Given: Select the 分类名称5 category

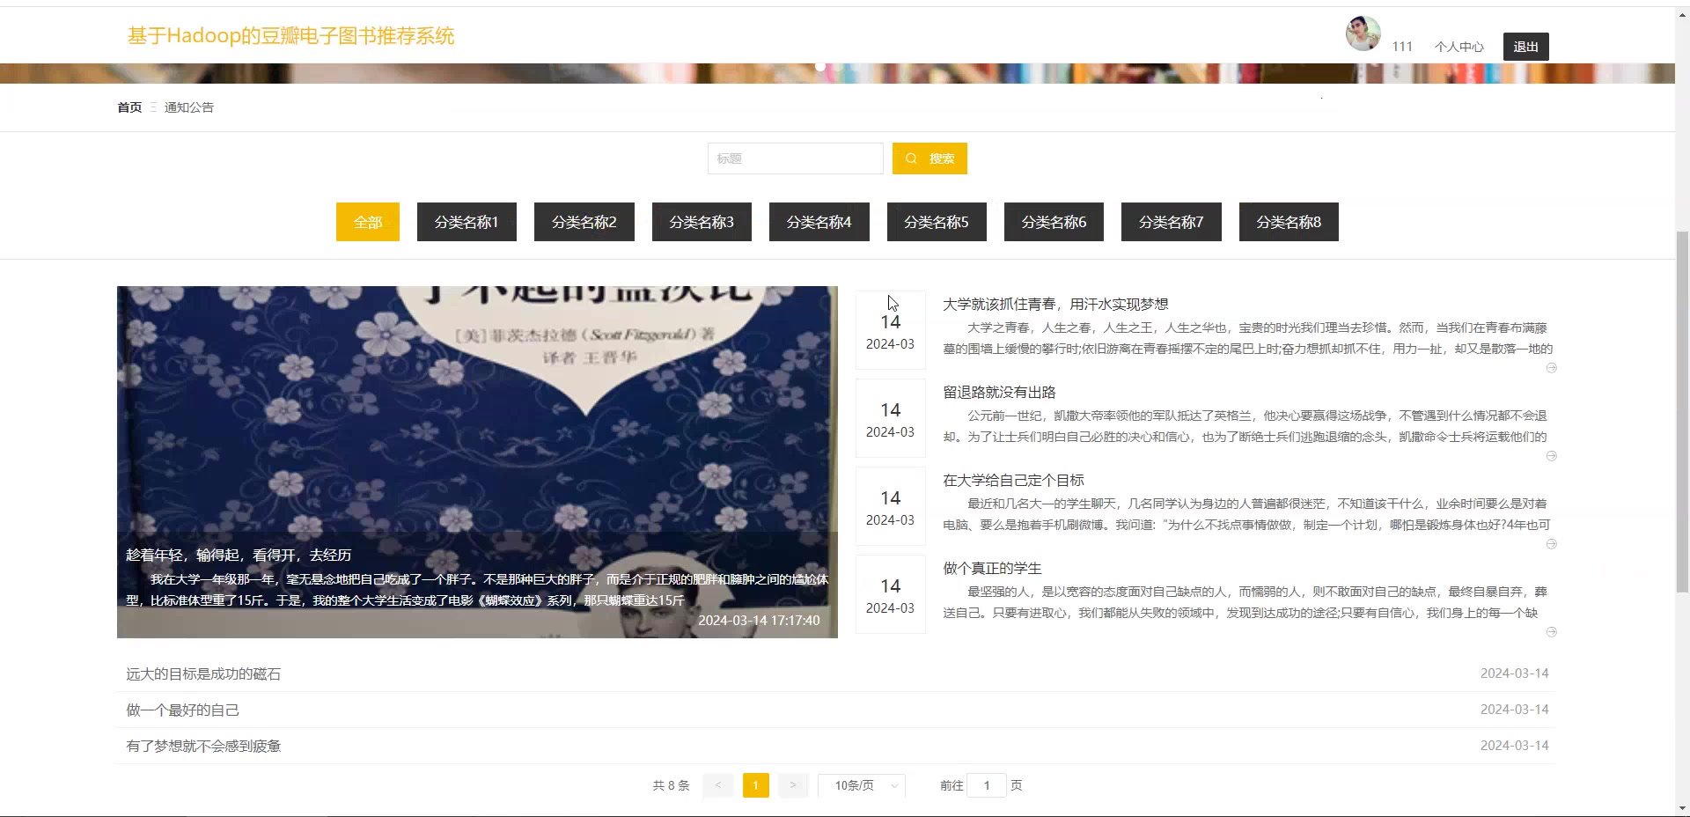Looking at the screenshot, I should click(x=937, y=222).
